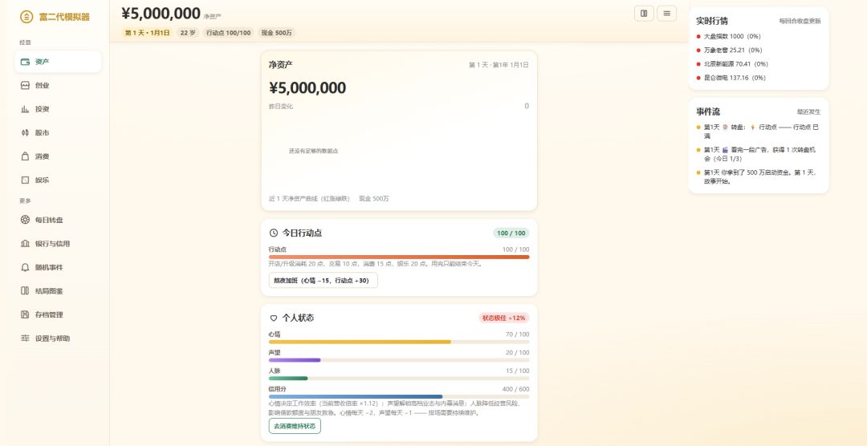Click the 实时行情 panel heading
The height and width of the screenshot is (446, 867).
tap(712, 21)
